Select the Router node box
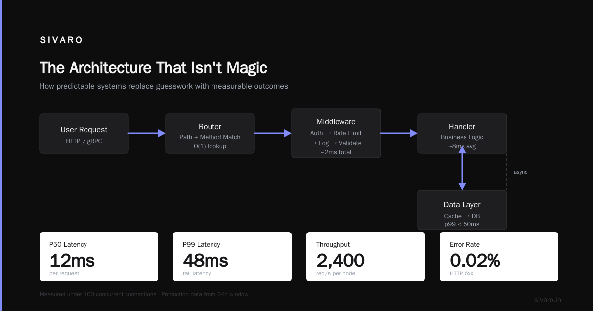This screenshot has width=593, height=311. (210, 133)
